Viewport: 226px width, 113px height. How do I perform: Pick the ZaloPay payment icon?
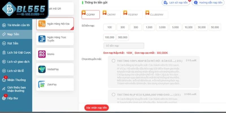tap(42, 84)
